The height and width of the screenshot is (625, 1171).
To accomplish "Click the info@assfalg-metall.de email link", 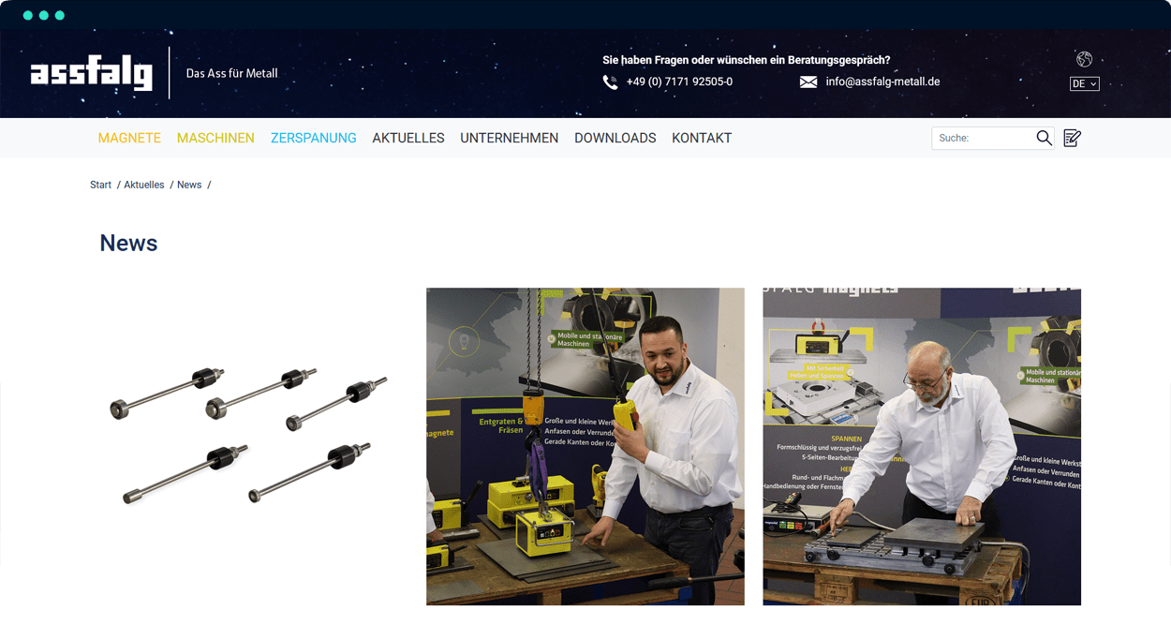I will click(882, 82).
